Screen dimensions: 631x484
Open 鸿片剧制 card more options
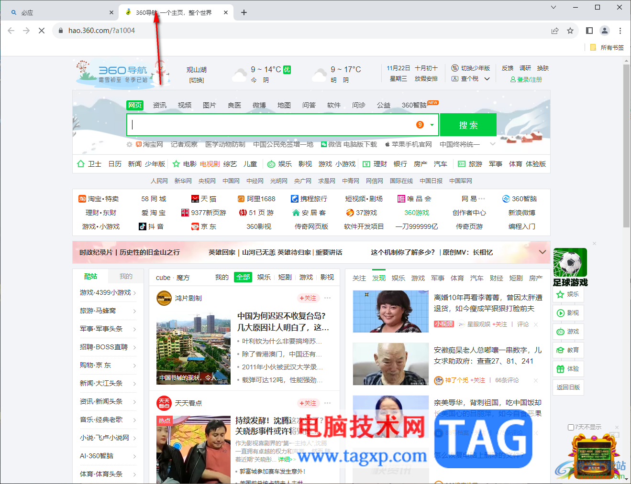point(327,298)
